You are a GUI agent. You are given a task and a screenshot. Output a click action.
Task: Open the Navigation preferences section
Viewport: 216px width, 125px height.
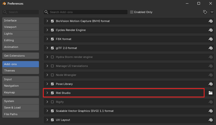[x=21, y=86]
